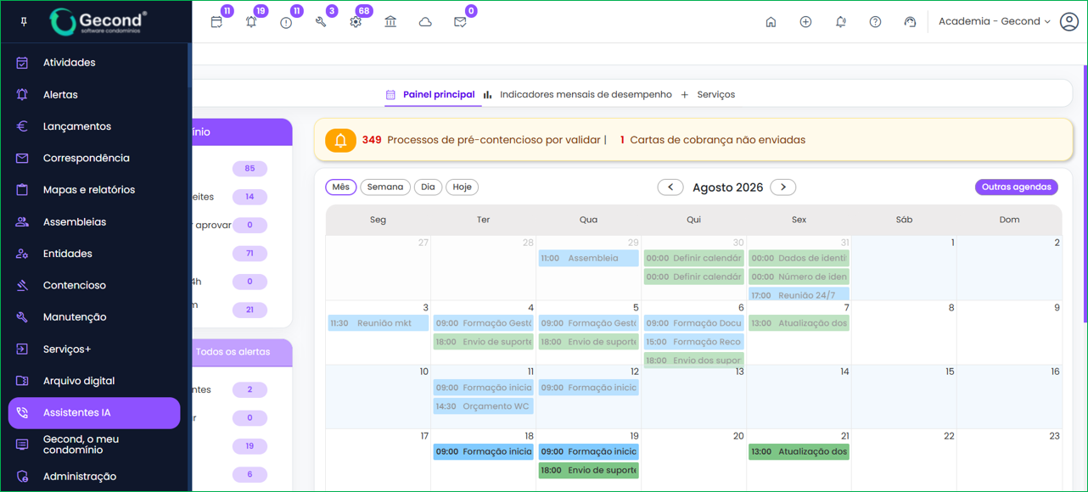
Task: Open calendar icon with badge 11
Action: (x=216, y=22)
